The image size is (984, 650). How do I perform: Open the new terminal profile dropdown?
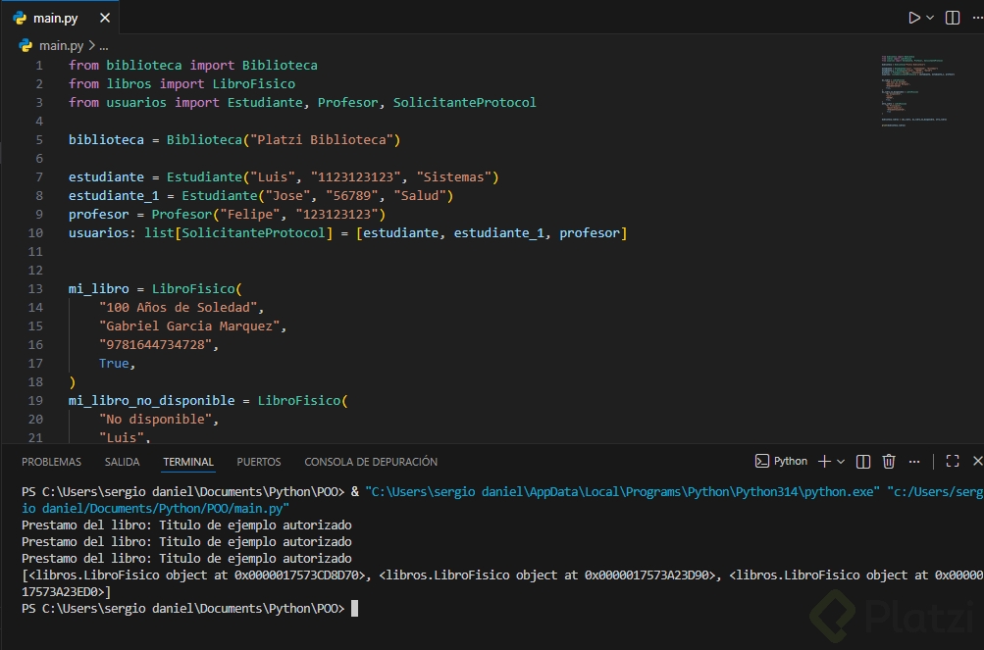pos(842,461)
